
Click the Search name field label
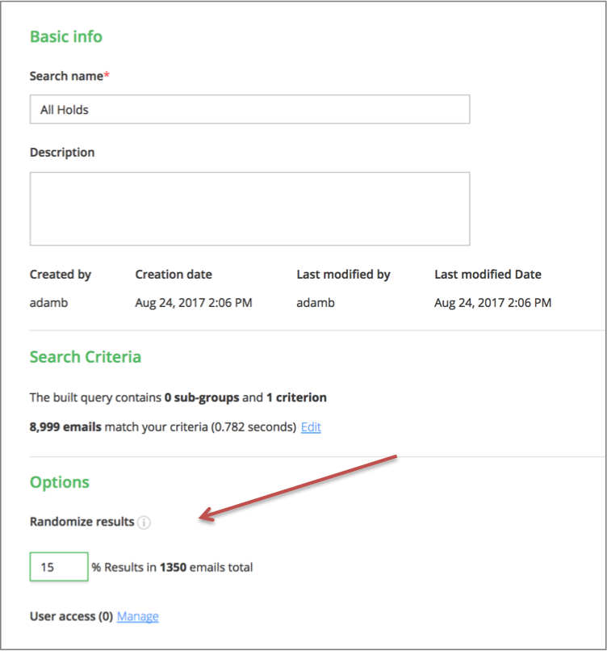[x=66, y=76]
